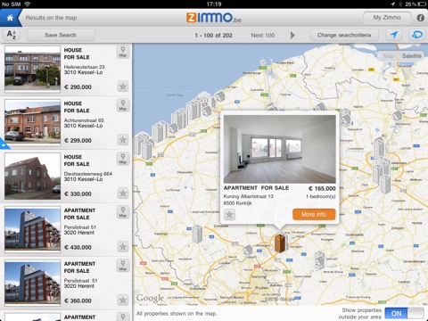Open the info icon at top right
Screen dimensions: 428x321
[420, 18]
